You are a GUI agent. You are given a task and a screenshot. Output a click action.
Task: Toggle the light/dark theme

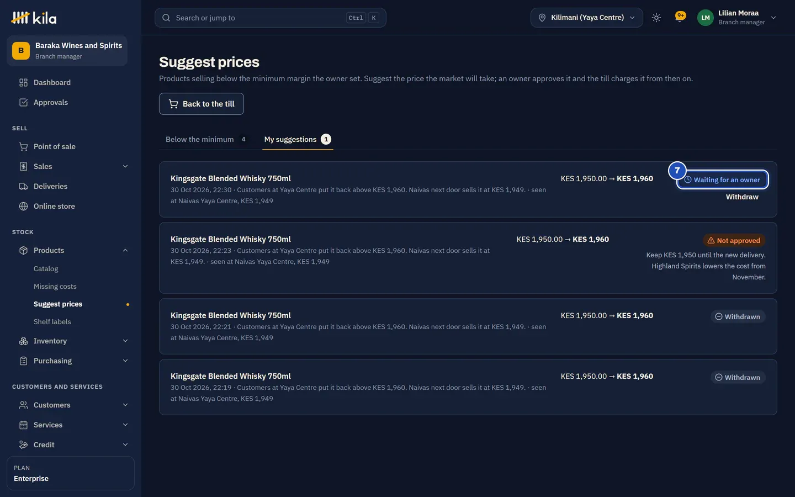coord(656,18)
